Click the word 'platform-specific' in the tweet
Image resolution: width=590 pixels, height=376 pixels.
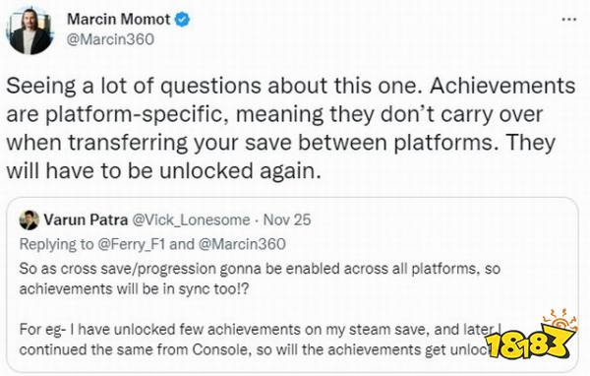(x=136, y=114)
